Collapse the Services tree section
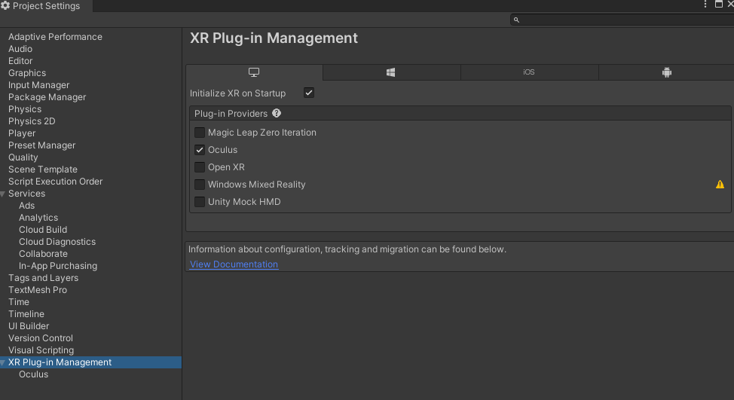Screen dimensions: 734x400 (x=3, y=194)
